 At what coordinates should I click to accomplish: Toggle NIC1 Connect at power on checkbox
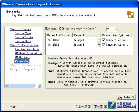pos(103,40)
